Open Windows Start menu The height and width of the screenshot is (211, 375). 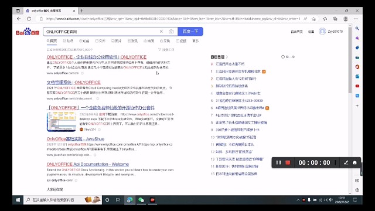18,200
